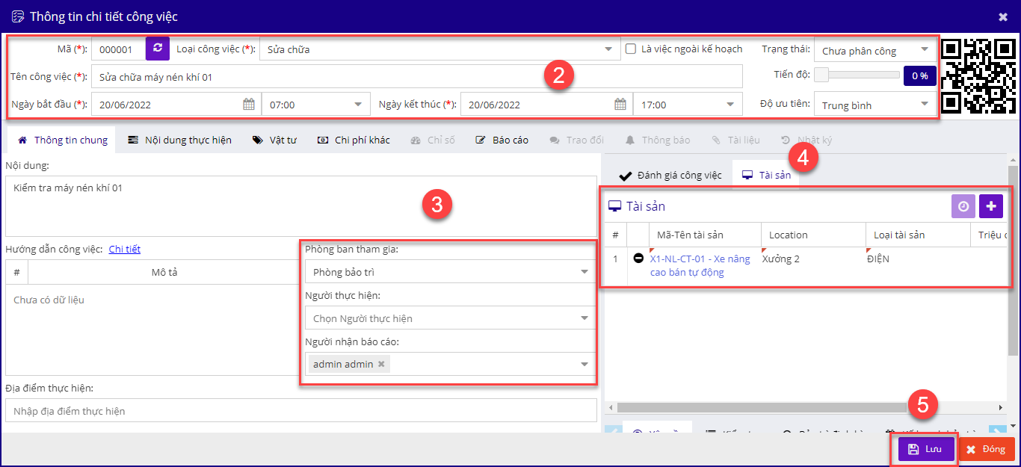Open the 'Trao đổi' tab
1021x467 pixels.
576,140
